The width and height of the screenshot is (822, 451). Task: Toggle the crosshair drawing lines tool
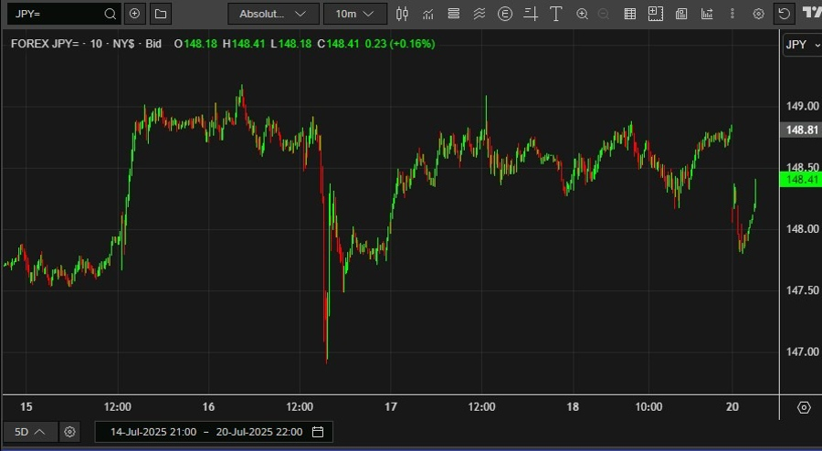pyautogui.click(x=531, y=14)
